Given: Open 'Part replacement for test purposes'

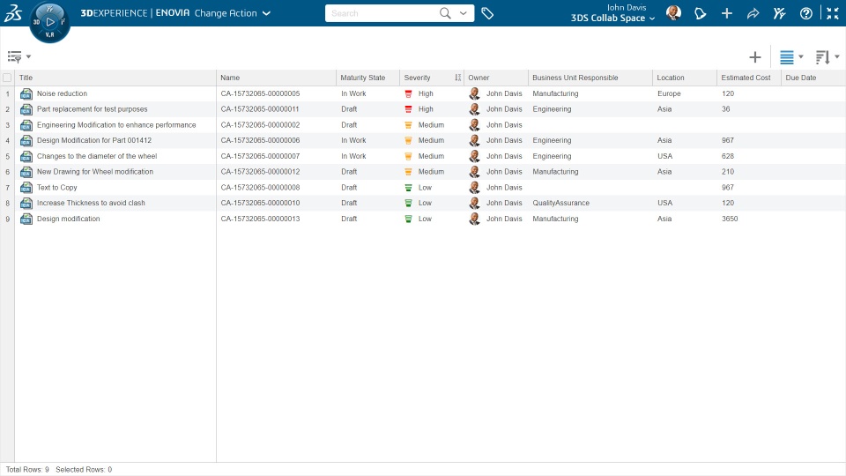Looking at the screenshot, I should click(93, 109).
